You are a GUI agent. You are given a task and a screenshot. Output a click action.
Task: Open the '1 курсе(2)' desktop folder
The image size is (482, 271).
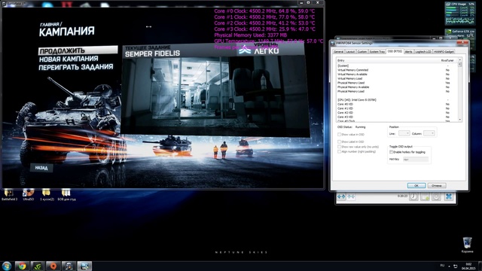tap(47, 195)
